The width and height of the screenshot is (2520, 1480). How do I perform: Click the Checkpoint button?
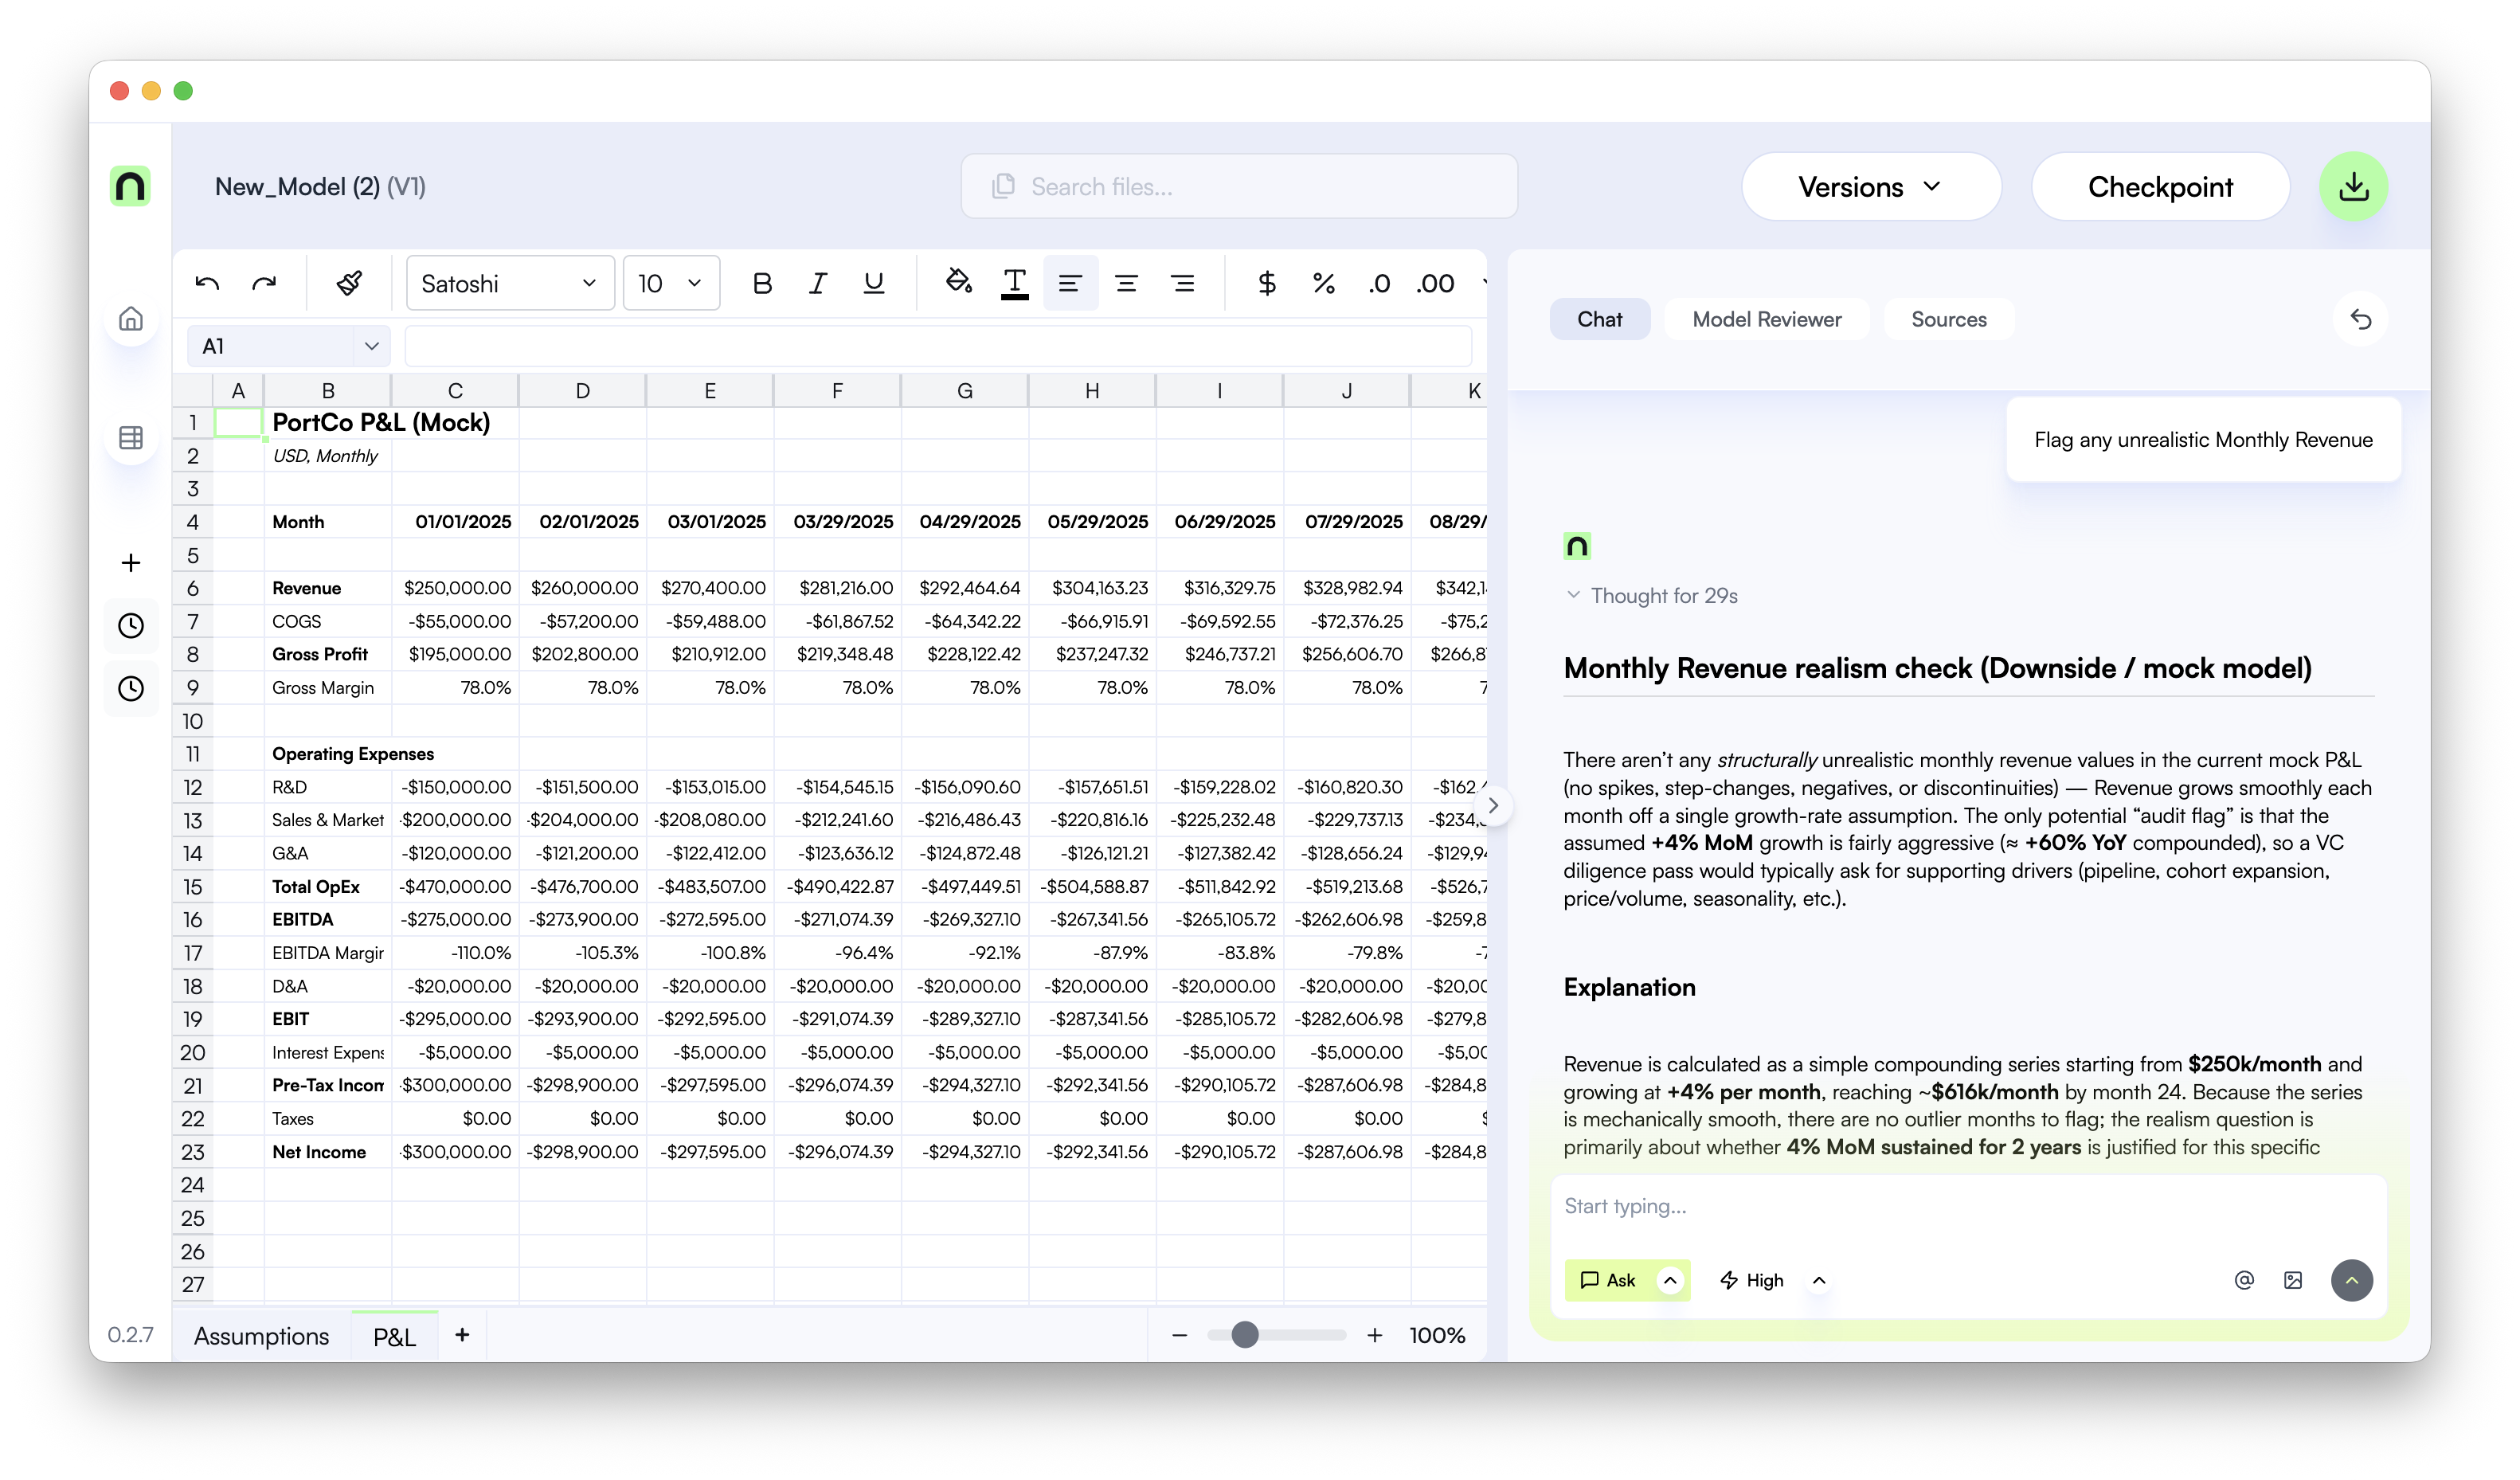(2160, 187)
